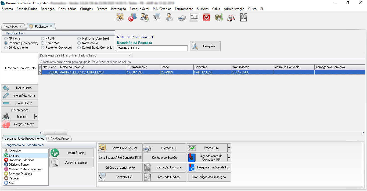Screen dimensions: 367x191
Task: Click the Incluir Exame button
Action: click(x=71, y=153)
